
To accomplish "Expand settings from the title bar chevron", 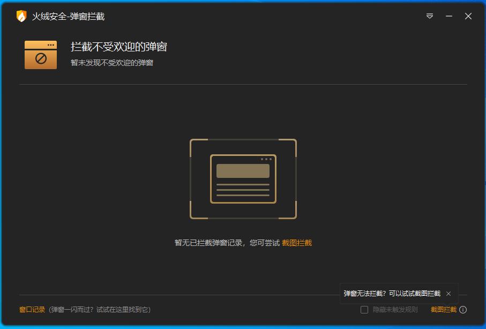I will (429, 16).
